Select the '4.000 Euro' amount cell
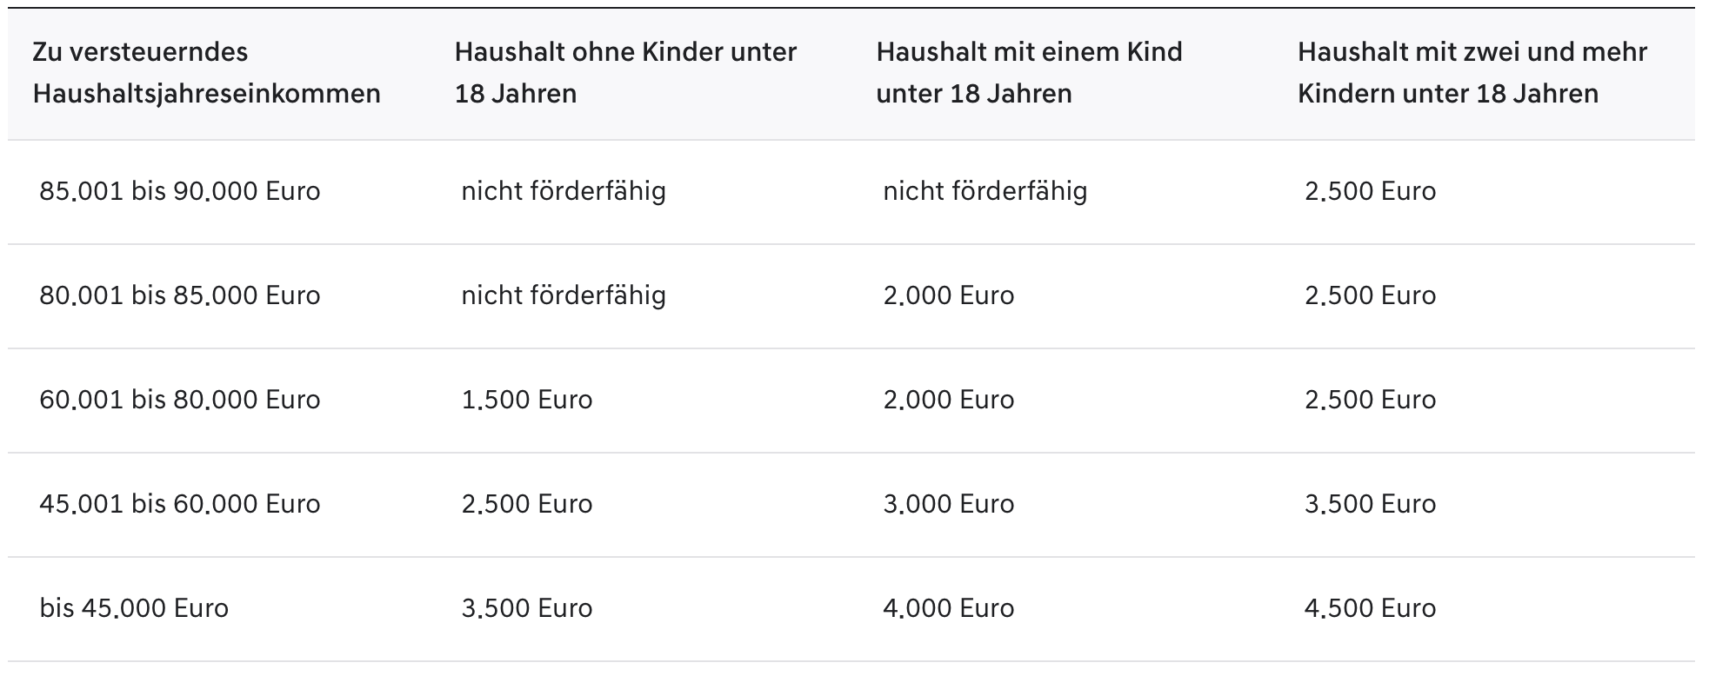This screenshot has width=1729, height=676. pyautogui.click(x=949, y=608)
